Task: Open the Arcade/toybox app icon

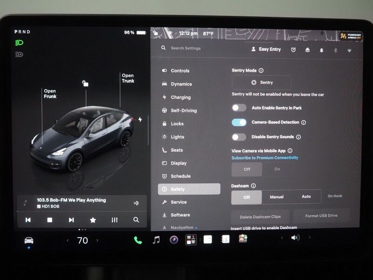Action: (x=191, y=239)
